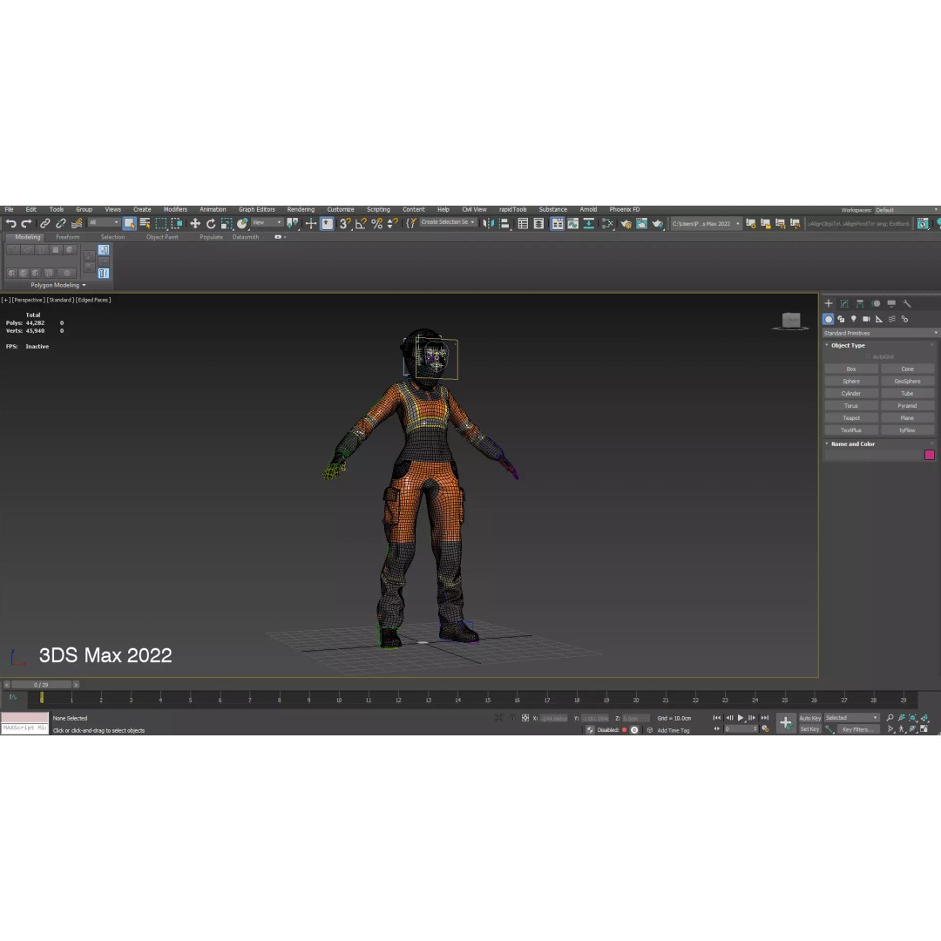The image size is (941, 941).
Task: Click the Cylinder primitive button
Action: click(851, 393)
